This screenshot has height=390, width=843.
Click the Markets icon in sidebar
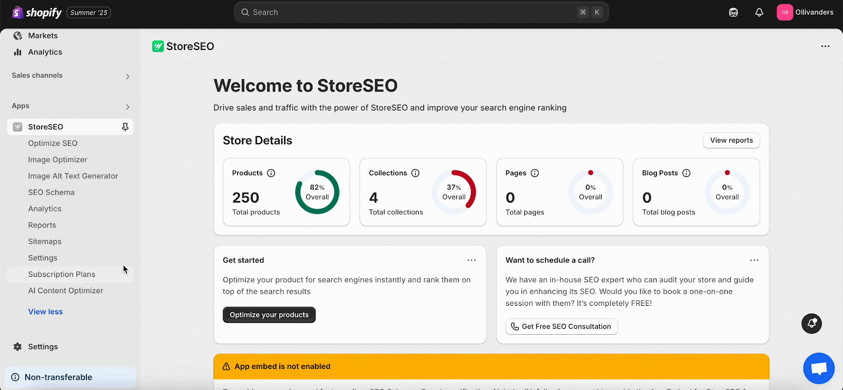coord(18,36)
